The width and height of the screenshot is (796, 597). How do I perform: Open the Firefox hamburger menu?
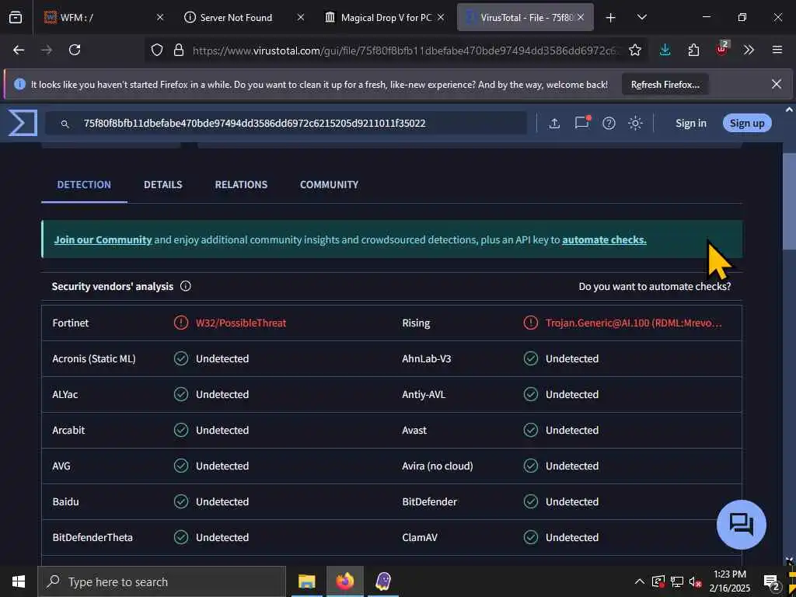click(x=777, y=50)
